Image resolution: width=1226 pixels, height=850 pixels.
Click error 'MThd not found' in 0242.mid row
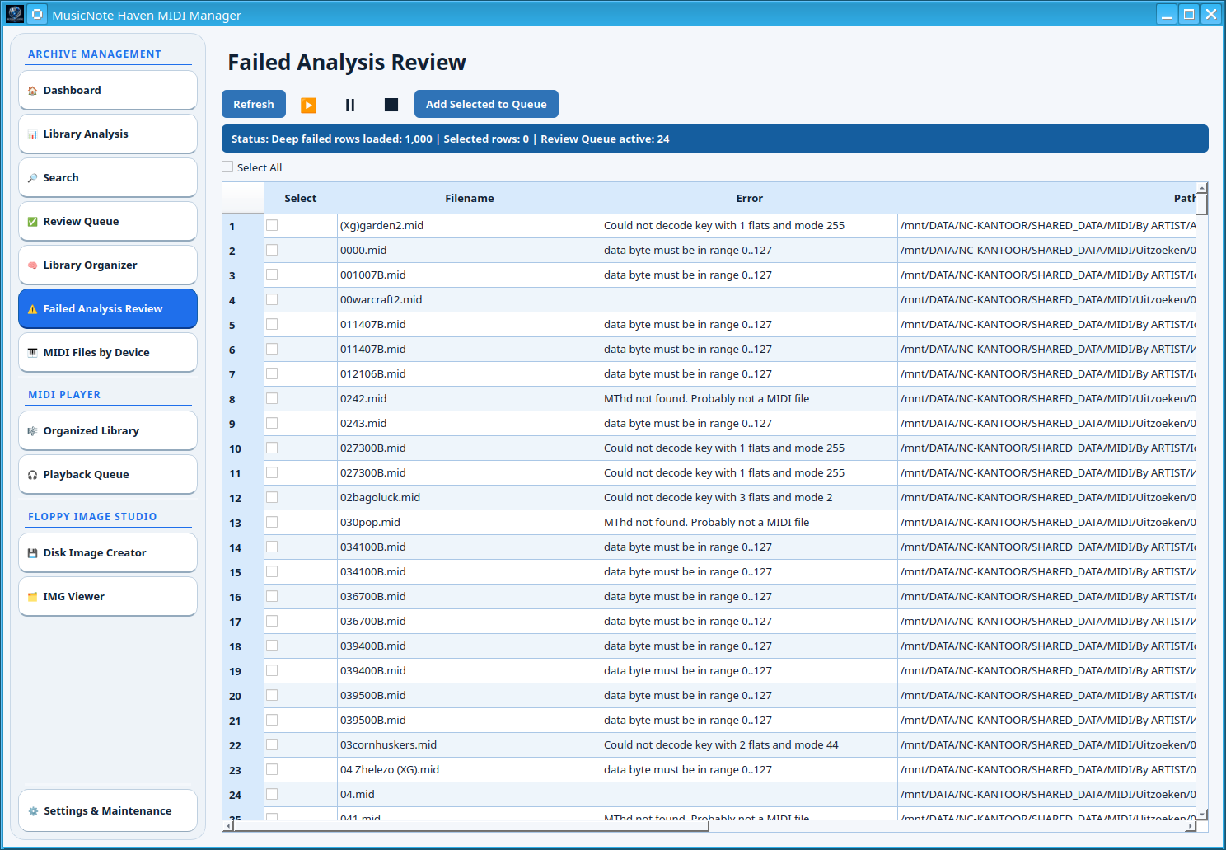[750, 399]
